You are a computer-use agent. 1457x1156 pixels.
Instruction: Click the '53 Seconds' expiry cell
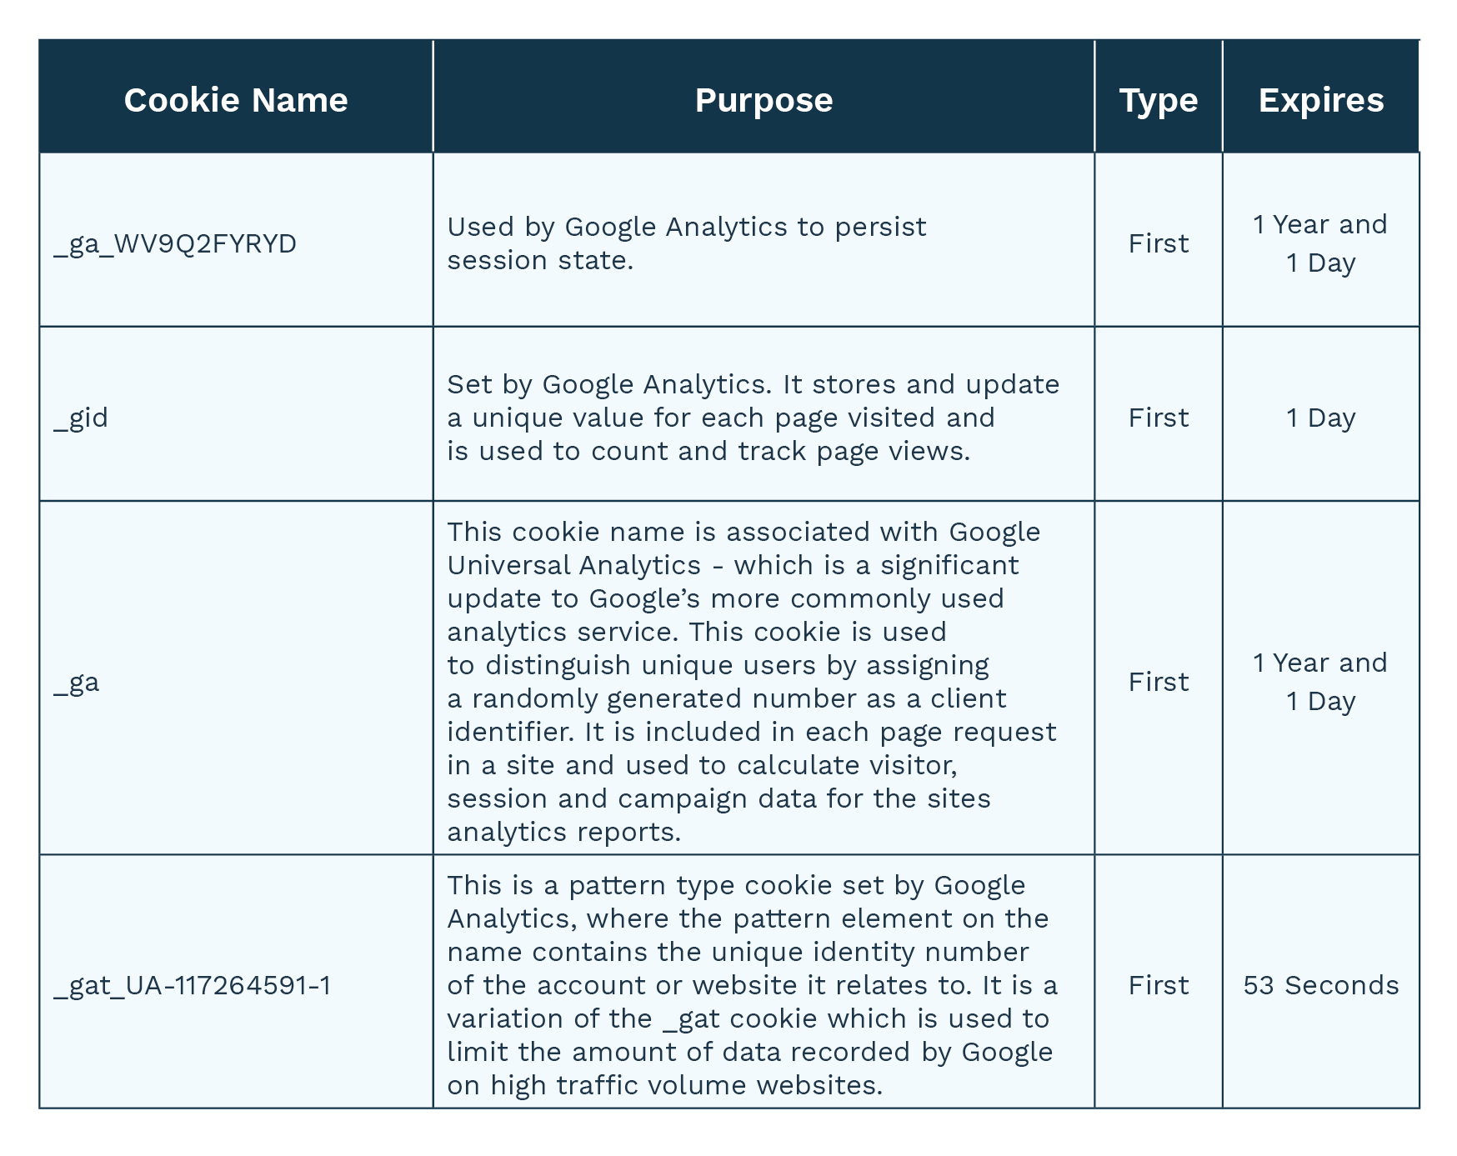[x=1320, y=985]
